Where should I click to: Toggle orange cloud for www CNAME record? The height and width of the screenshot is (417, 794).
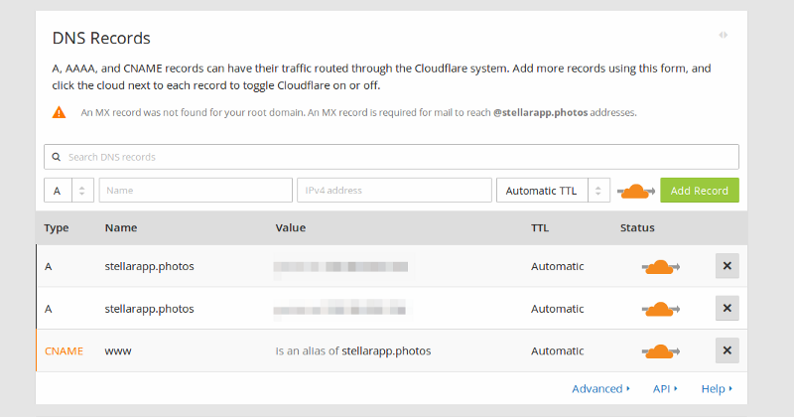pos(660,351)
